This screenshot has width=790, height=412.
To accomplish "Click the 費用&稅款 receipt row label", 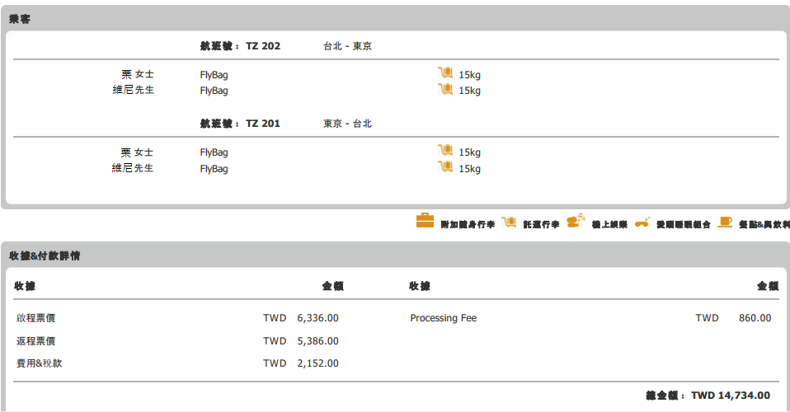I will coord(39,363).
